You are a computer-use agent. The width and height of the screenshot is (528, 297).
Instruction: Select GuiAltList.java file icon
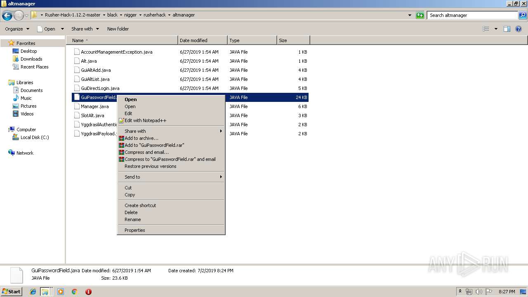tap(76, 79)
